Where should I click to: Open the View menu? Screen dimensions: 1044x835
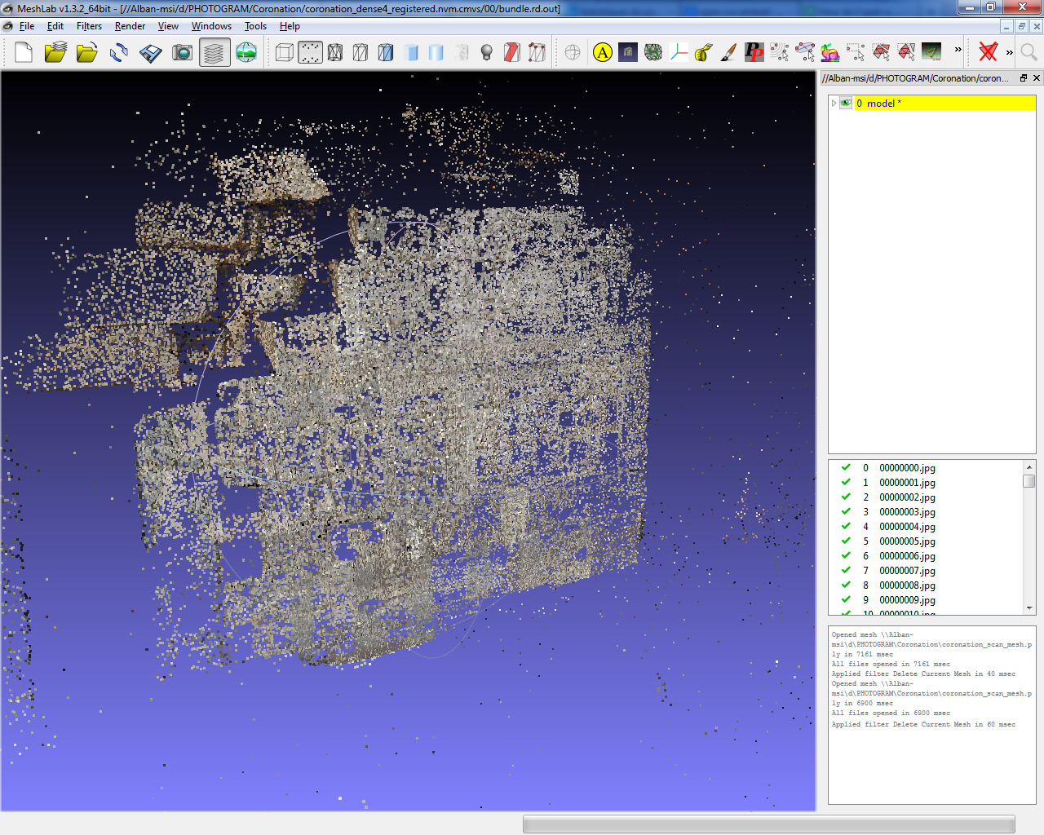[x=168, y=26]
